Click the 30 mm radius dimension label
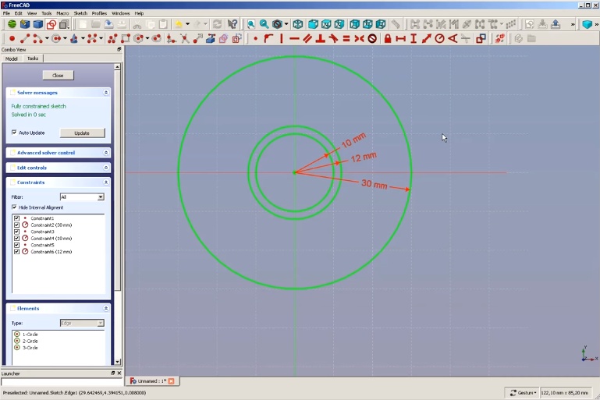 pyautogui.click(x=375, y=184)
